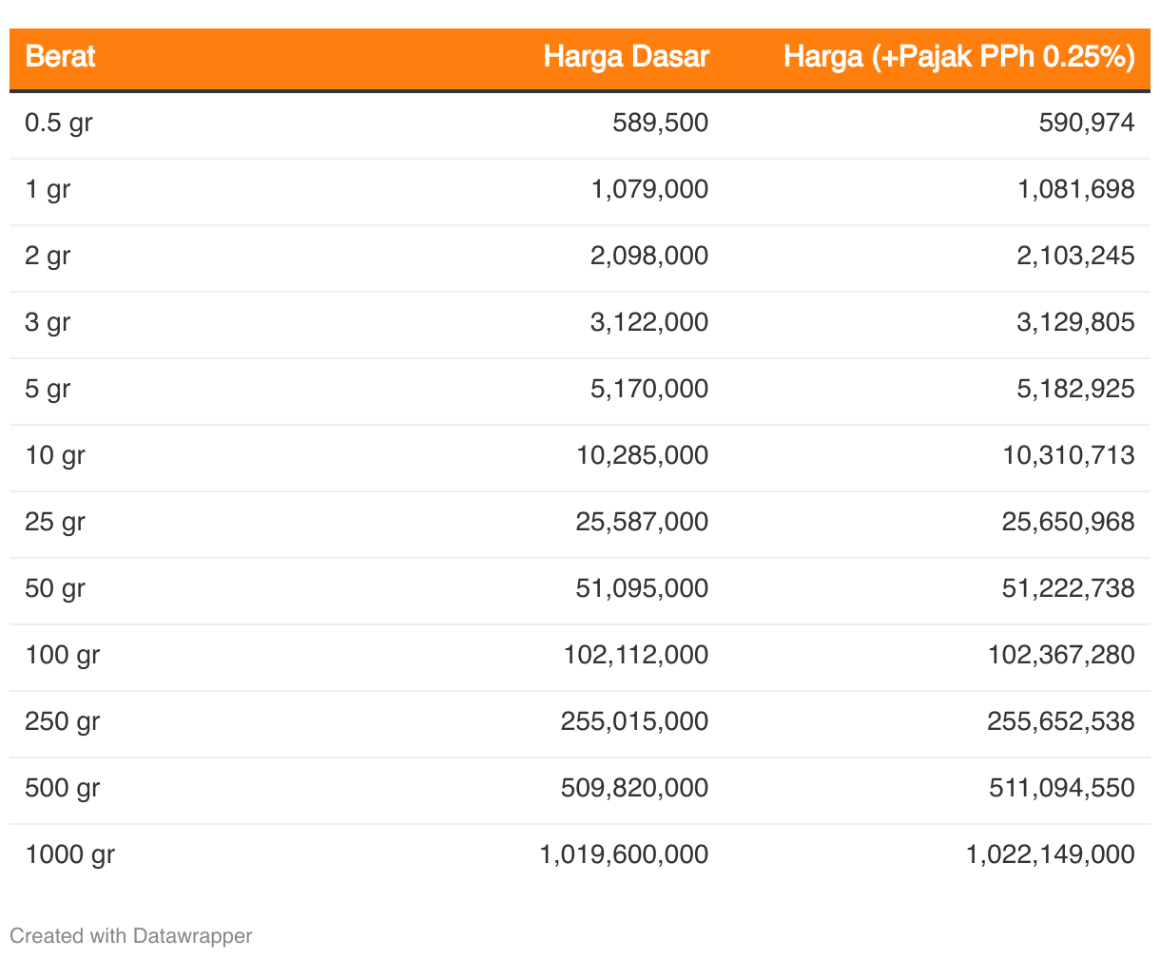
Task: Select base price 1,079,000
Action: click(x=649, y=189)
